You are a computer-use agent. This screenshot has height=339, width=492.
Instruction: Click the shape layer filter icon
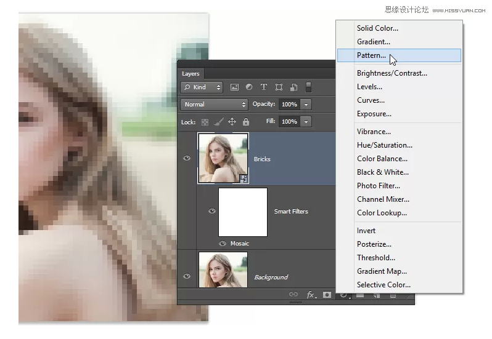[x=279, y=87]
